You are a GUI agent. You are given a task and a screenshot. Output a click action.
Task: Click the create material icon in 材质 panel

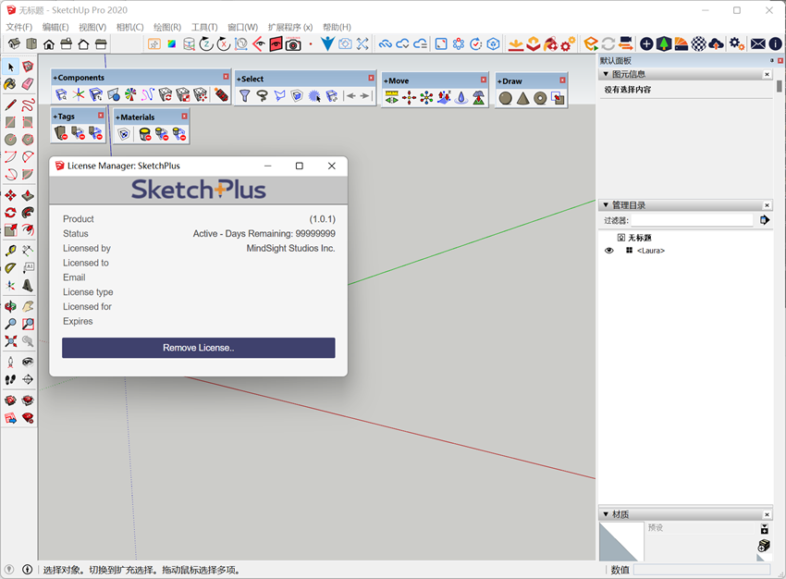pyautogui.click(x=764, y=545)
